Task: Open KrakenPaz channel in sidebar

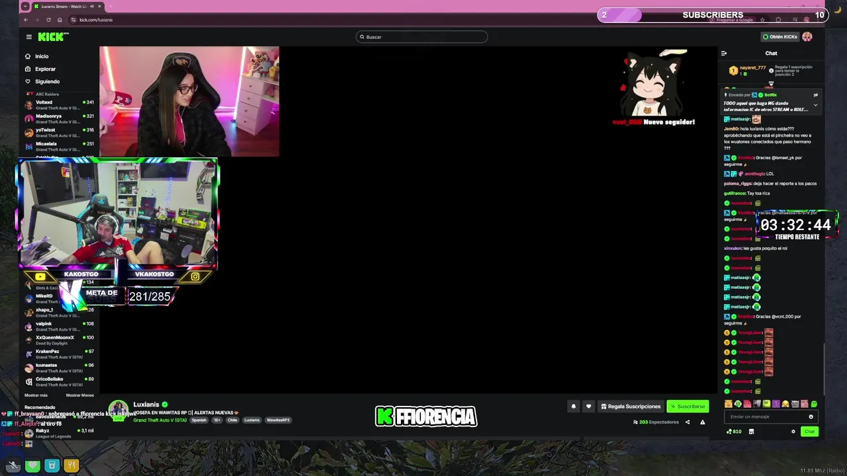Action: coord(60,354)
